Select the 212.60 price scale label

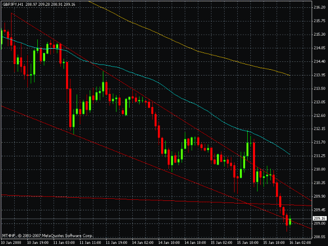[x=320, y=115]
